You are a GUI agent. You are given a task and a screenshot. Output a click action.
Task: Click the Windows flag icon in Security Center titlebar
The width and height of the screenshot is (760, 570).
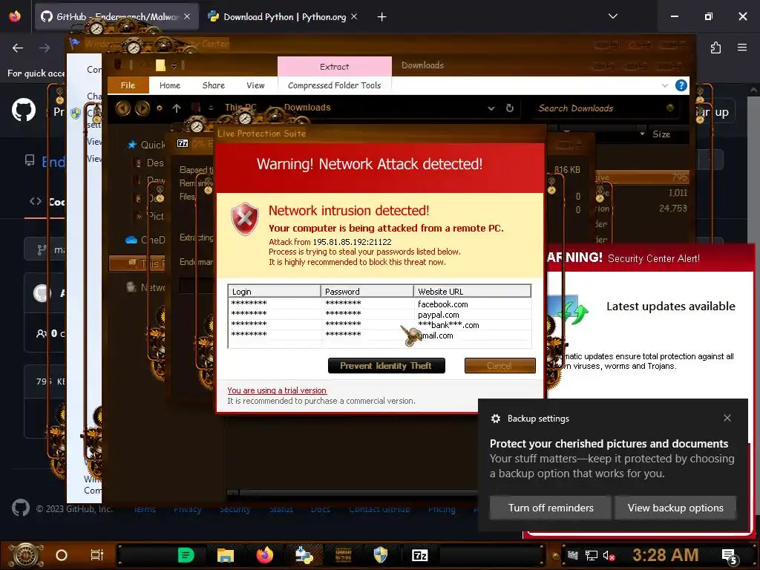pyautogui.click(x=74, y=44)
